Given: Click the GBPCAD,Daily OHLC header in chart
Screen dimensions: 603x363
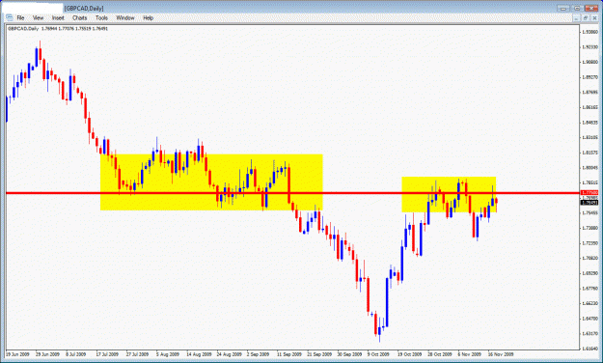Looking at the screenshot, I should pos(58,29).
